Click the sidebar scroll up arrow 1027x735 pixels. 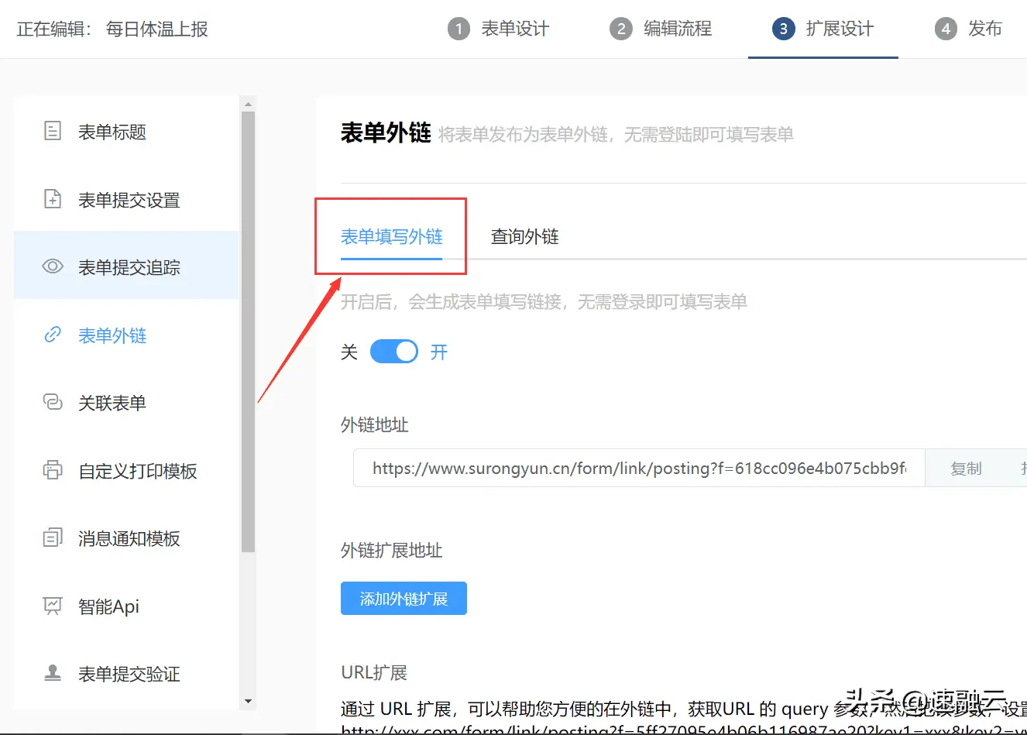248,104
